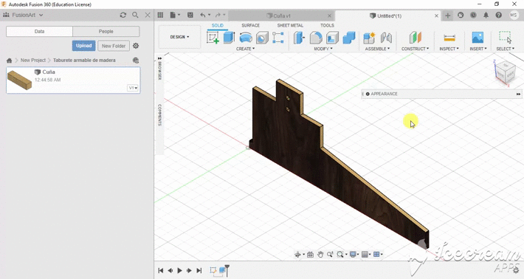Navigate to New Project breadcrumb
This screenshot has height=279, width=524.
(33, 60)
